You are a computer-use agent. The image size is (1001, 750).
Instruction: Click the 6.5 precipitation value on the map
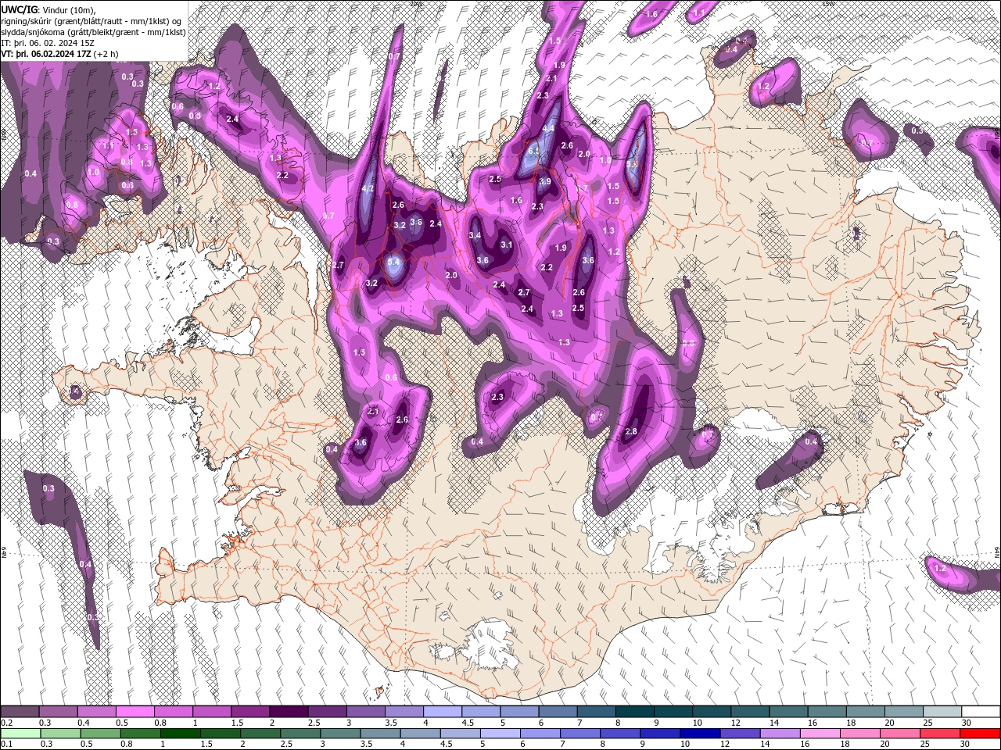pos(535,151)
